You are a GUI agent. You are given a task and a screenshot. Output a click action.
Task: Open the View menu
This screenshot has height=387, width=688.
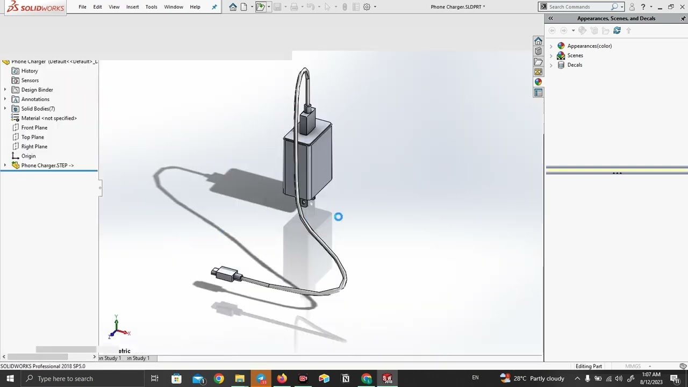(x=114, y=7)
